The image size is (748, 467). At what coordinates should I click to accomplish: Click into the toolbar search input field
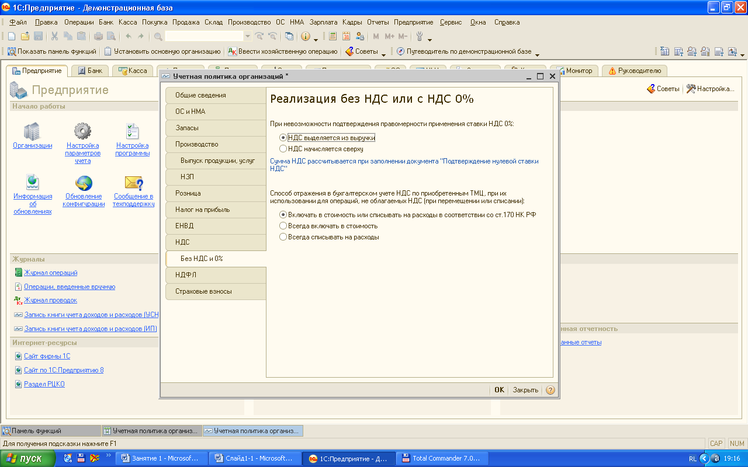click(x=204, y=36)
